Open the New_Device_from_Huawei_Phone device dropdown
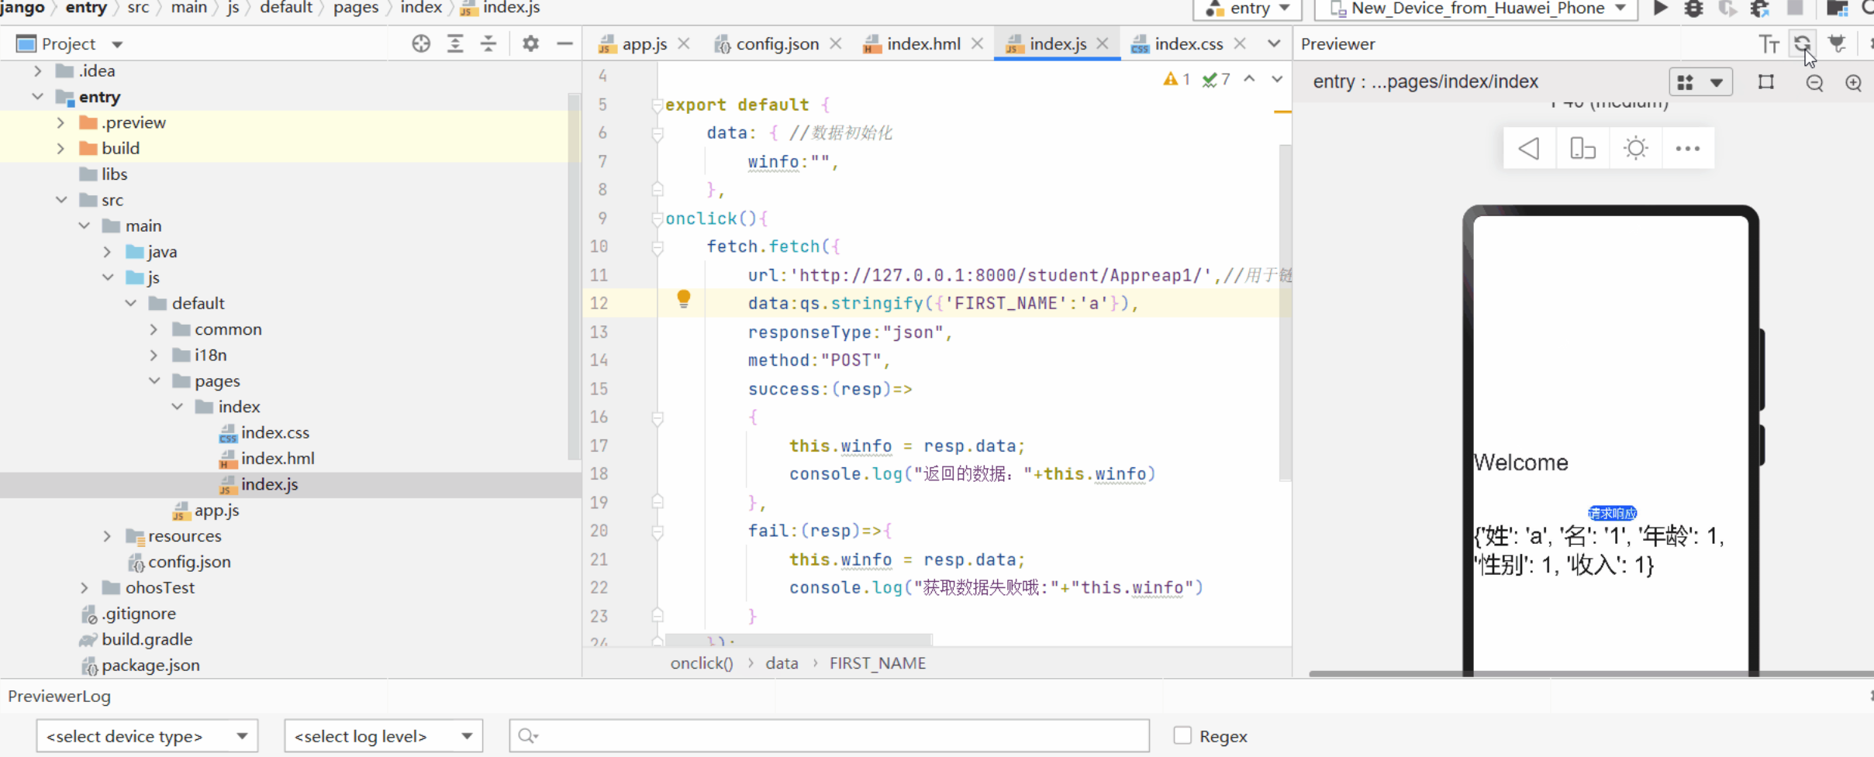The image size is (1874, 757). [x=1477, y=9]
